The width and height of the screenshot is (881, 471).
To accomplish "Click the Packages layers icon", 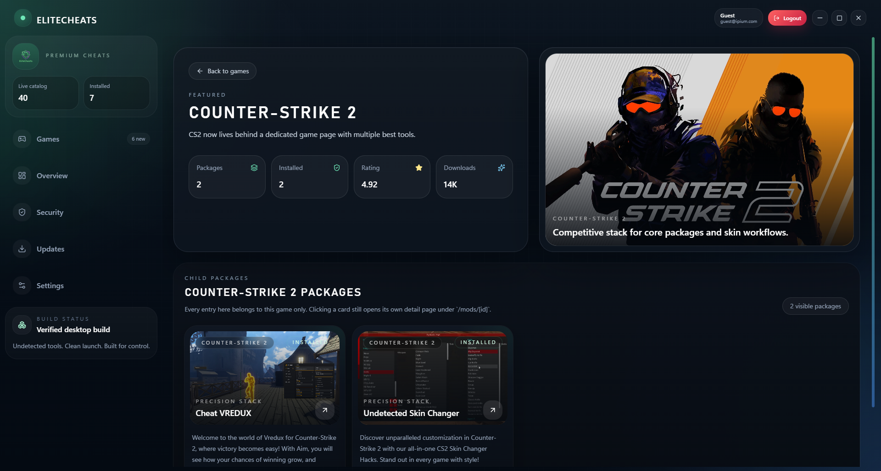I will 254,168.
